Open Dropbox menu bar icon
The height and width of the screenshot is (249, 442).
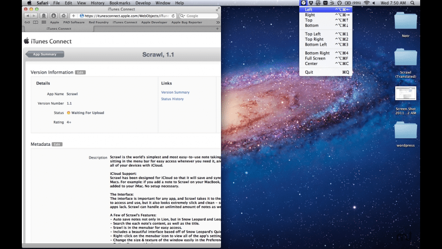tap(310, 3)
